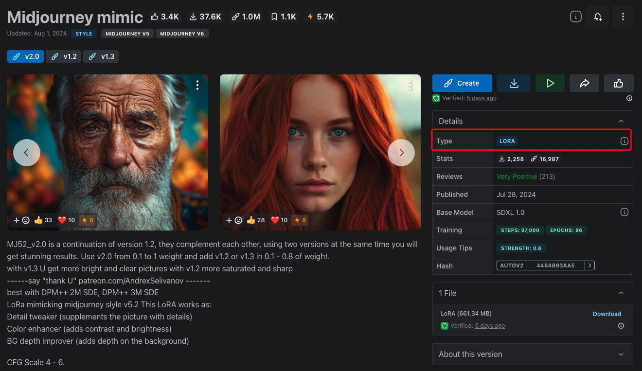
Task: Click info icon beside Base Model
Action: tap(624, 212)
